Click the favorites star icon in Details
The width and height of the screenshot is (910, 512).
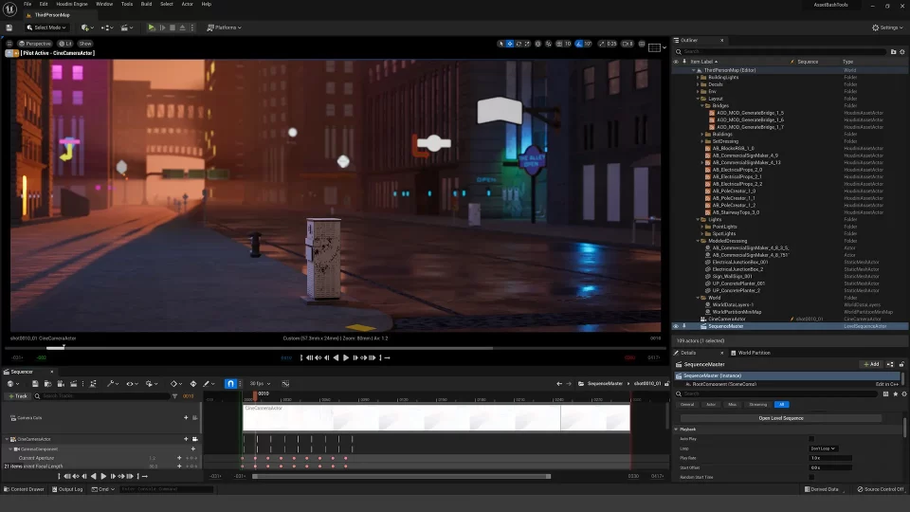895,394
